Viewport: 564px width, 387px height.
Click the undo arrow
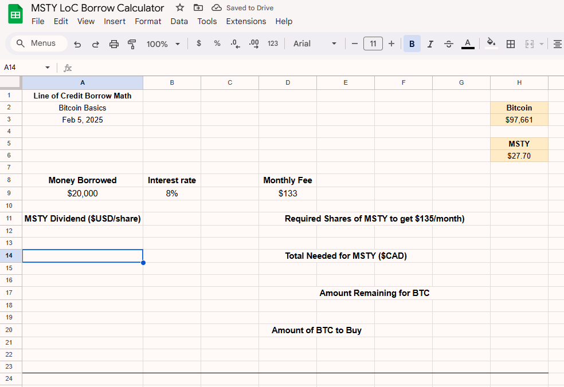(x=77, y=44)
